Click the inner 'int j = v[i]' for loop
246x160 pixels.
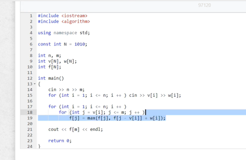(102, 112)
